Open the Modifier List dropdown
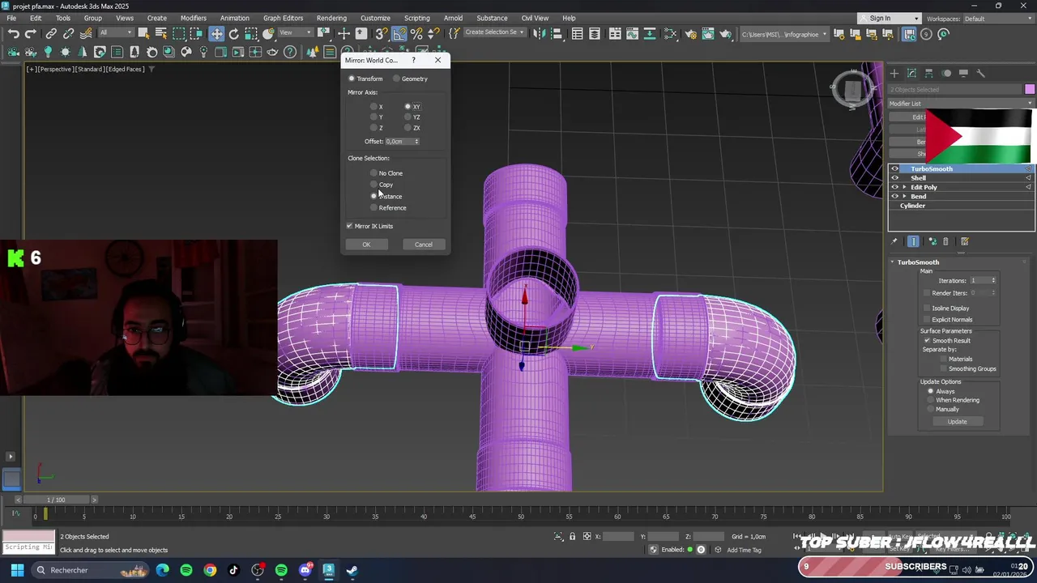Image resolution: width=1037 pixels, height=583 pixels. click(x=962, y=104)
